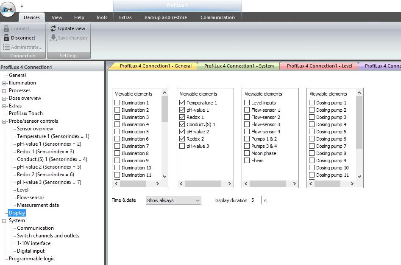Viewport: 401px width, 265px height.
Task: Check Eheim checkbox
Action: coord(247,161)
